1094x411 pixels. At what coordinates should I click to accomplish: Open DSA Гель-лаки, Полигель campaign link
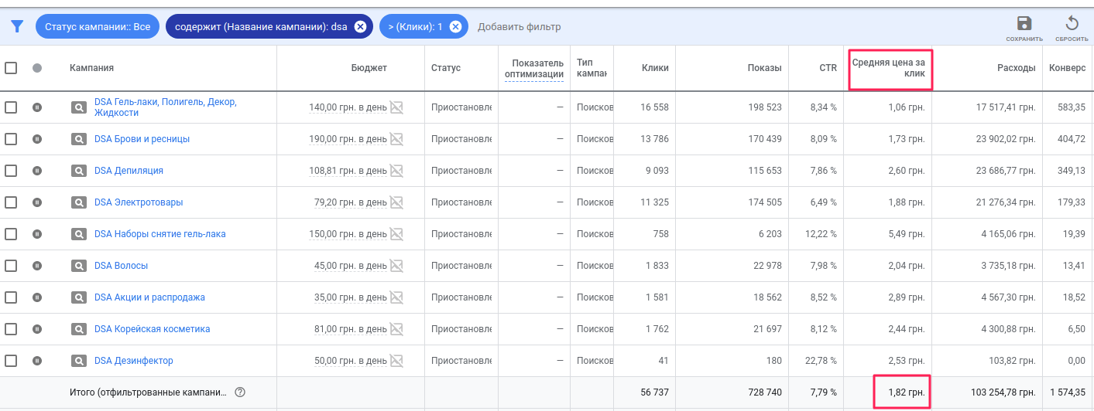click(166, 107)
